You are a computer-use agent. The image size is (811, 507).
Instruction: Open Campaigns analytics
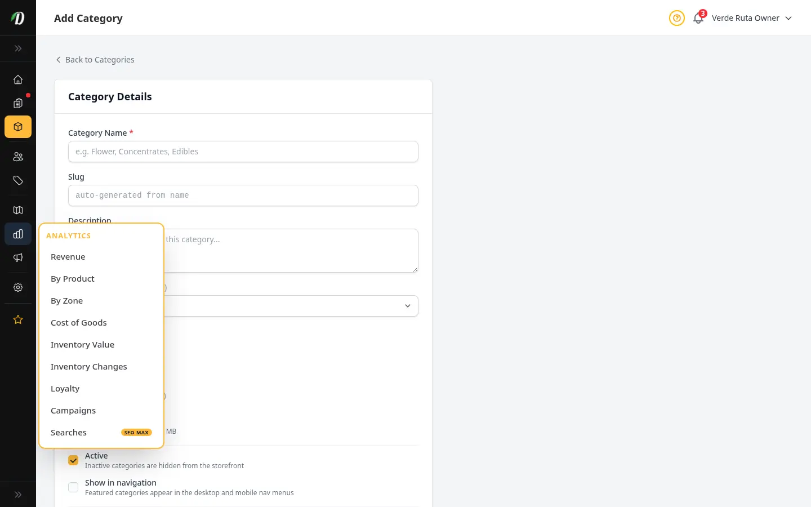point(101,411)
